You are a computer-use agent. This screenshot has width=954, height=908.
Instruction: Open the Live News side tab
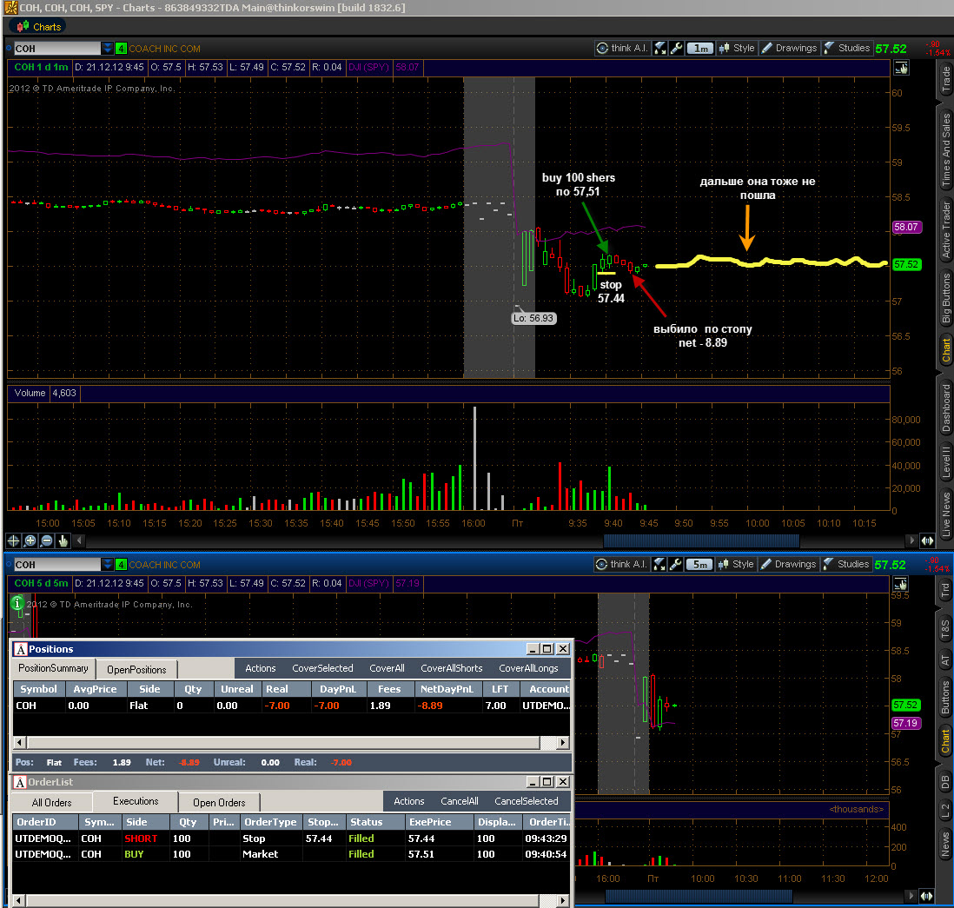click(x=945, y=515)
